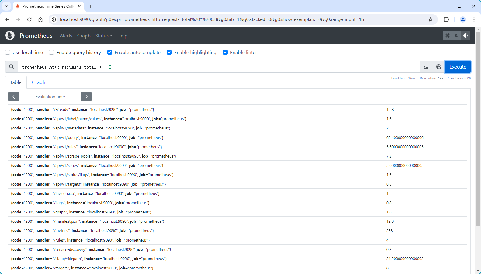View site information icon in address bar
Image resolution: width=481 pixels, height=274 pixels.
pyautogui.click(x=54, y=19)
